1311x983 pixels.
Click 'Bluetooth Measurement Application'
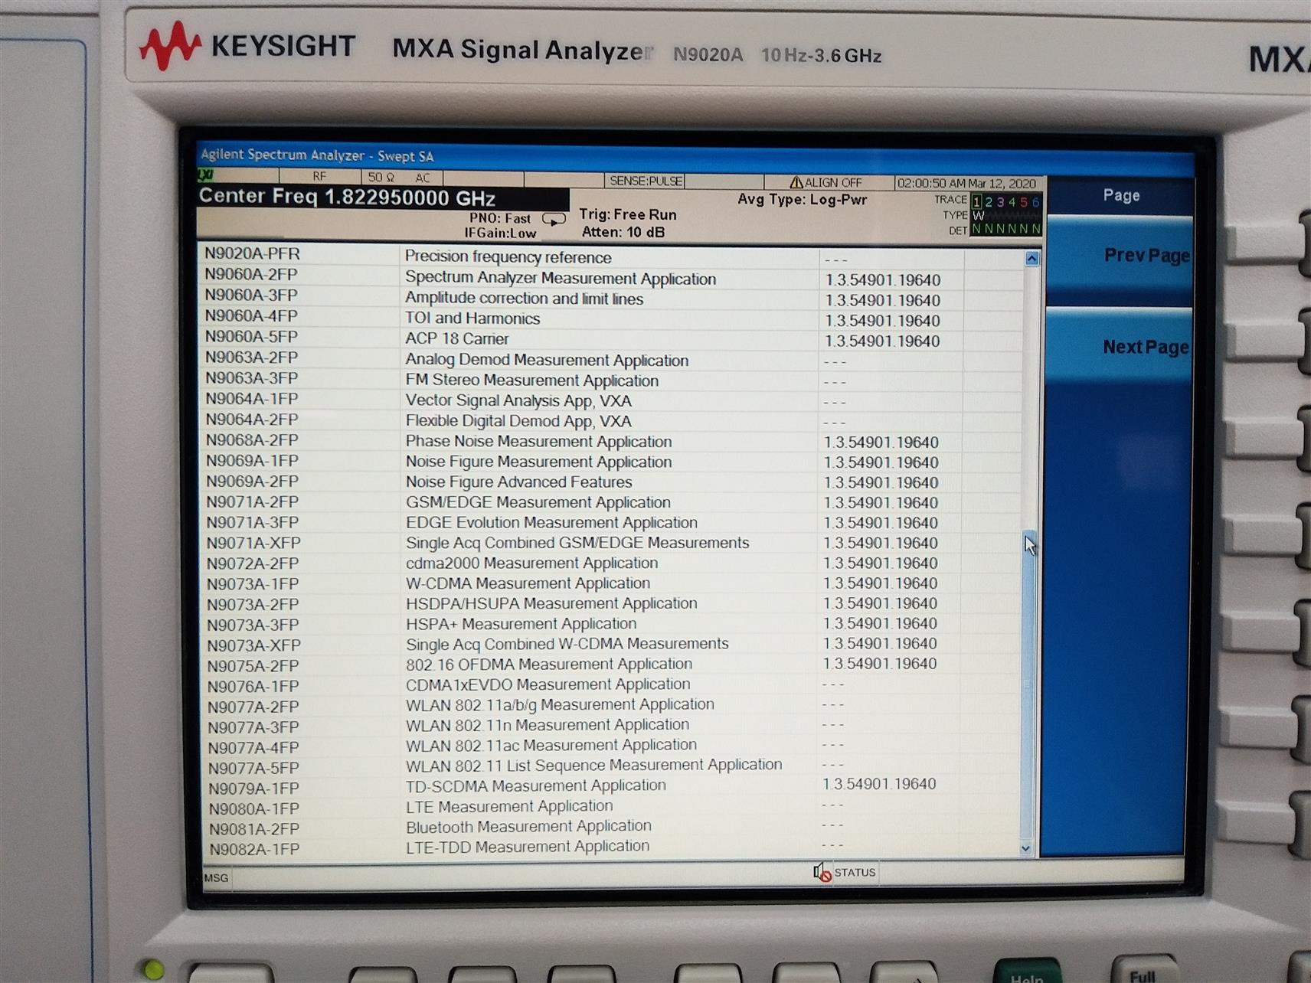tap(528, 826)
